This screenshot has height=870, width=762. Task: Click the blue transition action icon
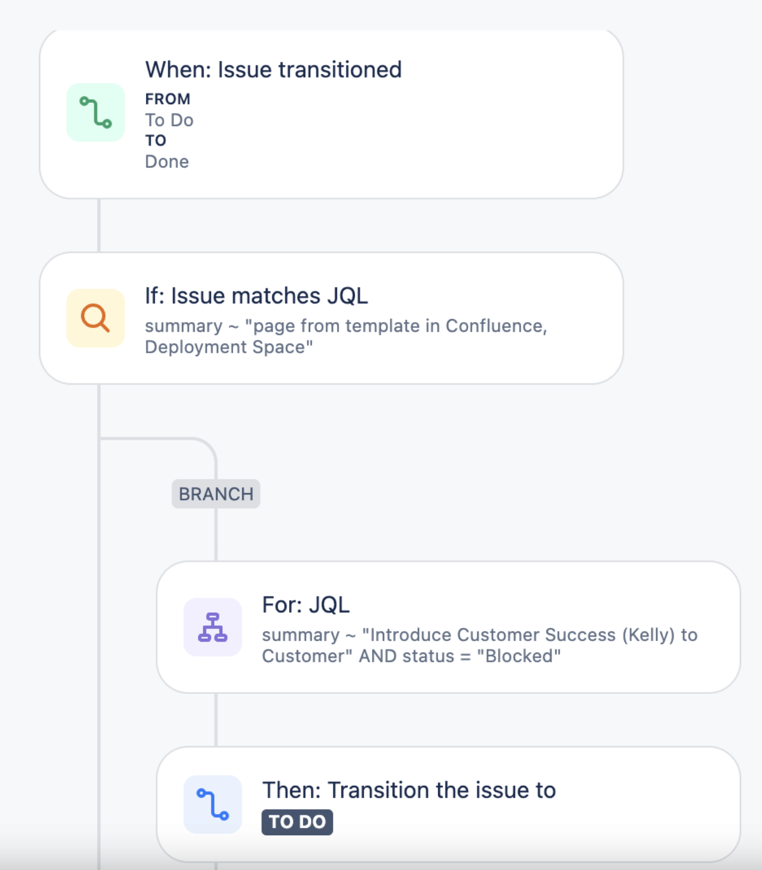(213, 804)
